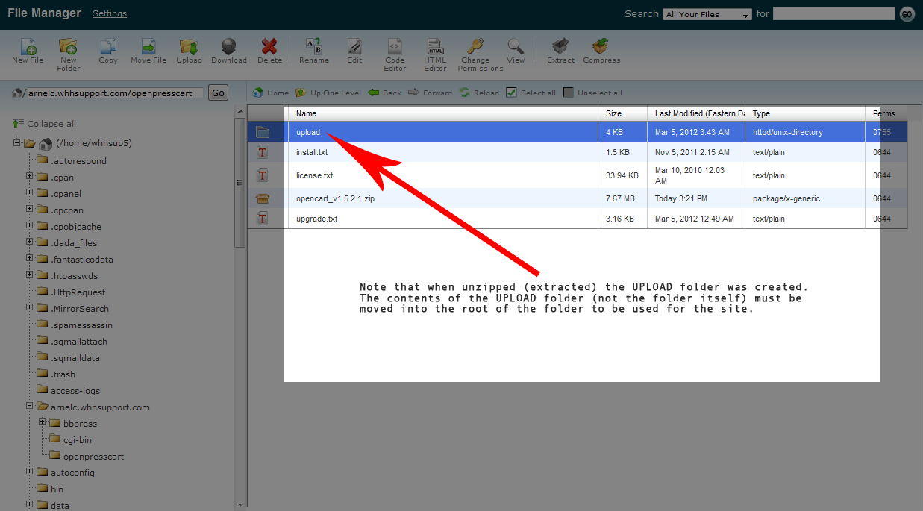Expand the .cpanel folder tree node

pos(30,193)
